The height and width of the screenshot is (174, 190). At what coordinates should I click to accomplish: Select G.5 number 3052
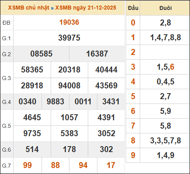[x=106, y=133]
